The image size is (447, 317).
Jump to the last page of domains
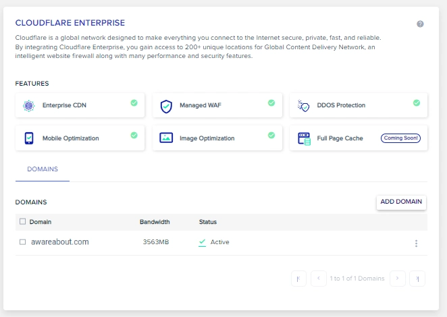point(417,279)
